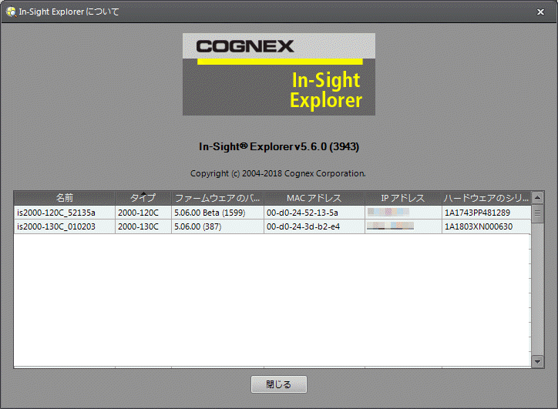Click the scrollbar up arrow
The height and width of the screenshot is (409, 558).
538,198
